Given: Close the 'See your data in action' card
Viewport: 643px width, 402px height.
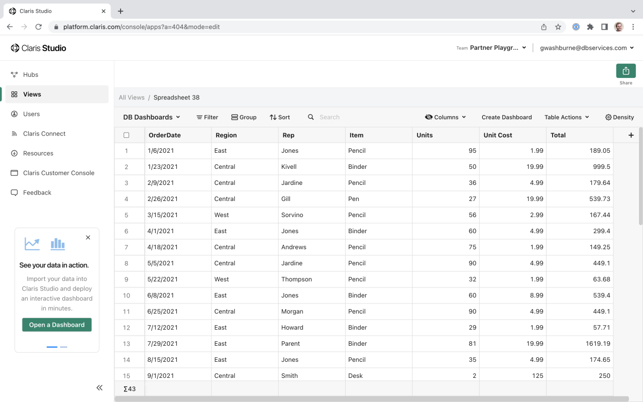Looking at the screenshot, I should [x=88, y=238].
